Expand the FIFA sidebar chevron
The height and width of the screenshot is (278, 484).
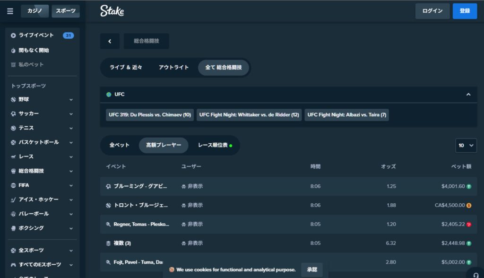71,185
